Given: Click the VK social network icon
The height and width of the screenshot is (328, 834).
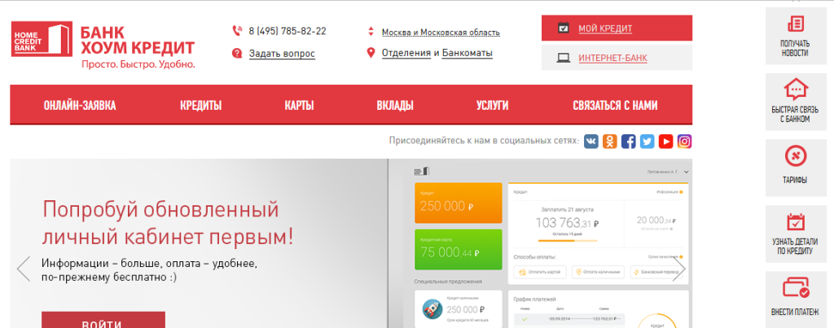Looking at the screenshot, I should pos(591,141).
